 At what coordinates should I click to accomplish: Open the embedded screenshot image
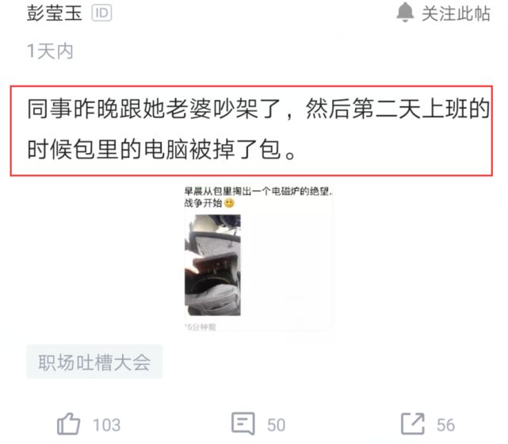pos(258,258)
